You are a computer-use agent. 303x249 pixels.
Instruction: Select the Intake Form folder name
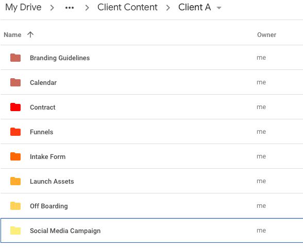pos(48,156)
